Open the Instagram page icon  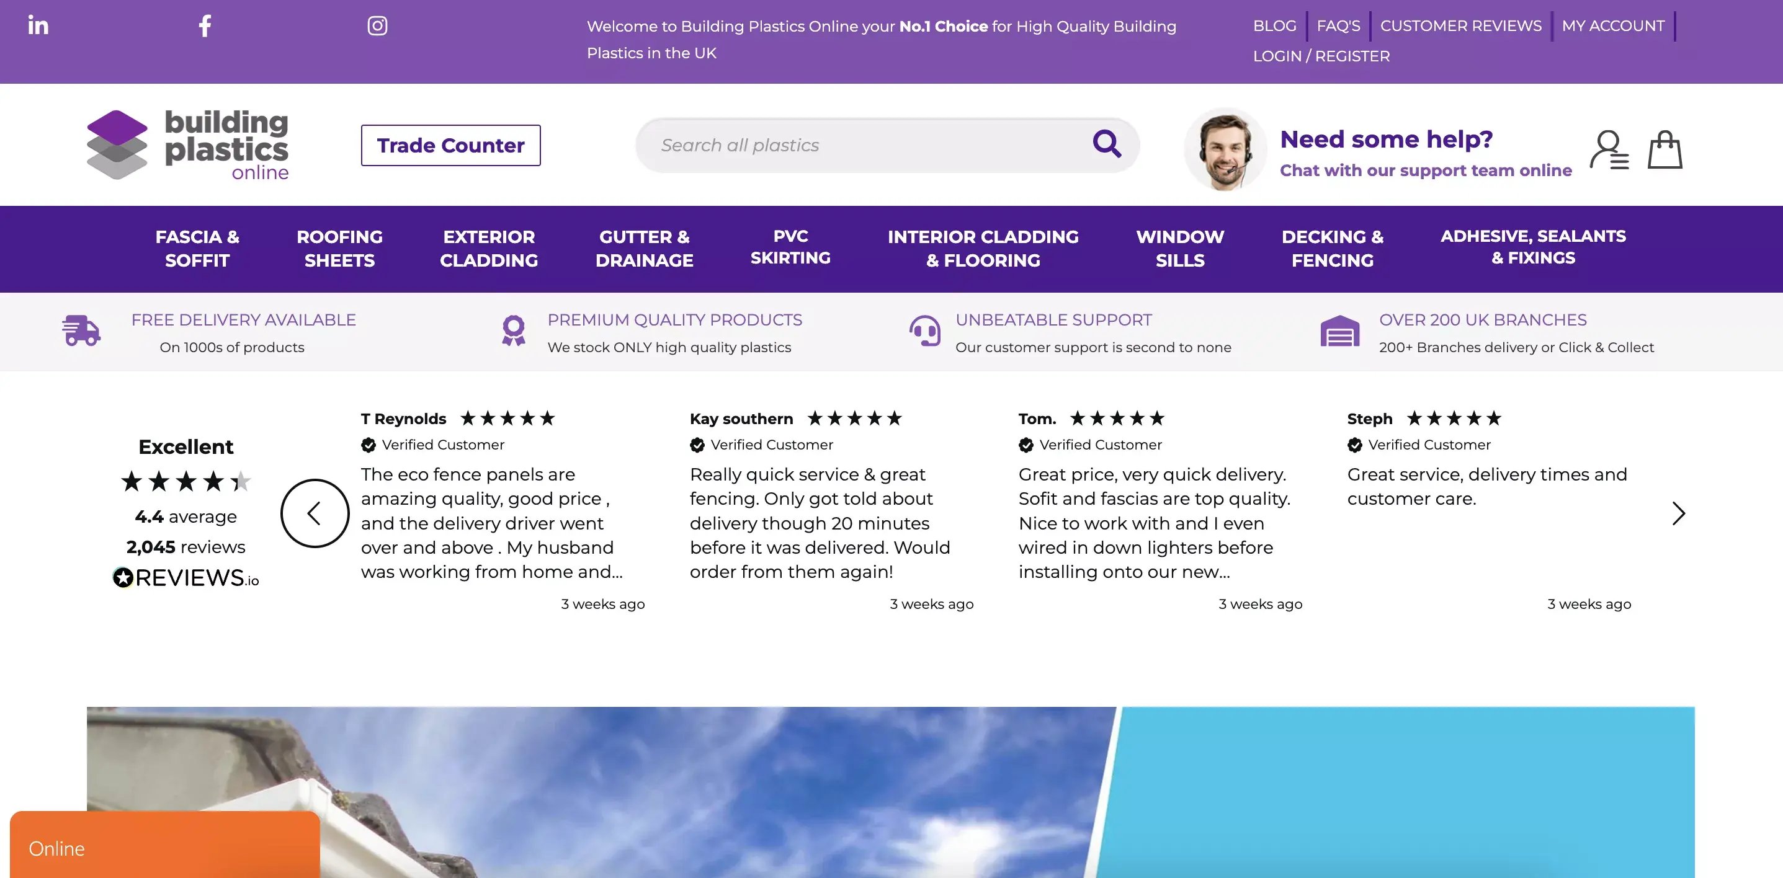coord(377,25)
